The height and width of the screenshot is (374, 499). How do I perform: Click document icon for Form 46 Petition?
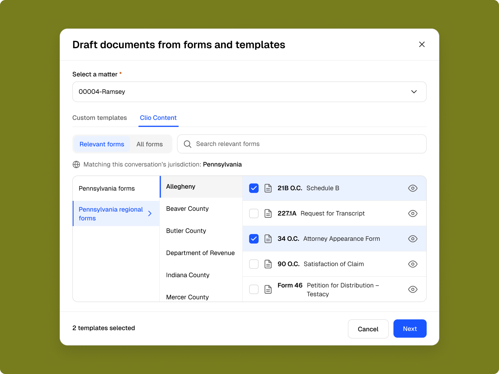click(268, 289)
